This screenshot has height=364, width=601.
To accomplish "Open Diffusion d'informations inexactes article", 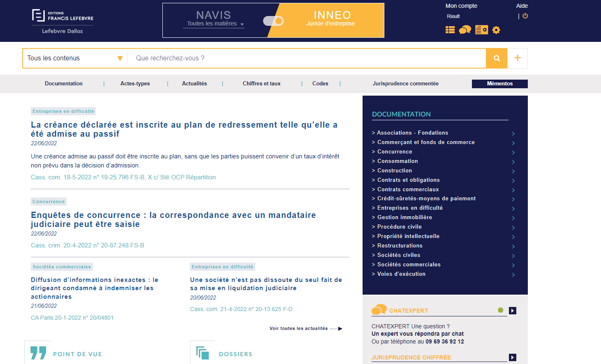I will (x=95, y=288).
